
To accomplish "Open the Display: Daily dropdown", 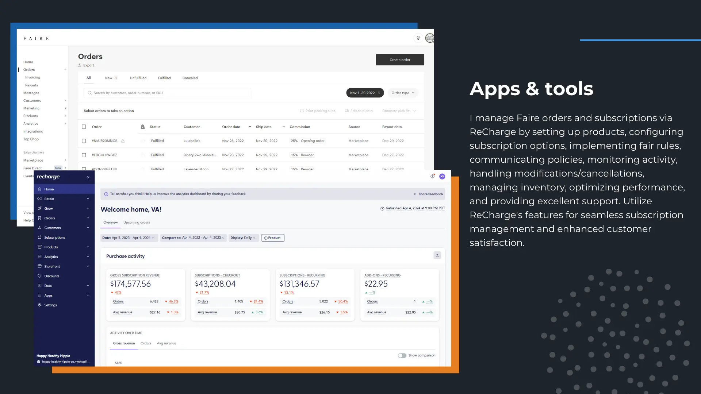I will tap(244, 238).
